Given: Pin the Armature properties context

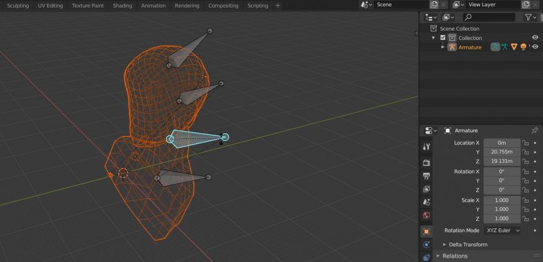Looking at the screenshot, I should point(534,130).
